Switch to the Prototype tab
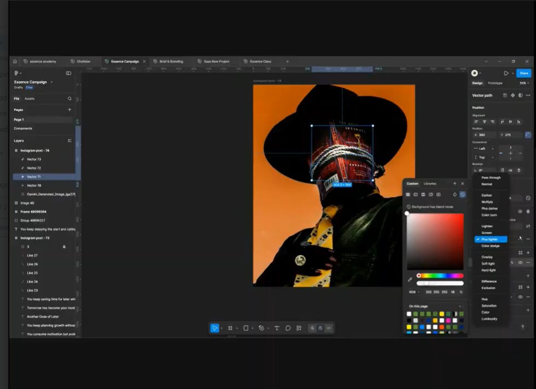Screen dimensions: 536x389 tap(495, 83)
